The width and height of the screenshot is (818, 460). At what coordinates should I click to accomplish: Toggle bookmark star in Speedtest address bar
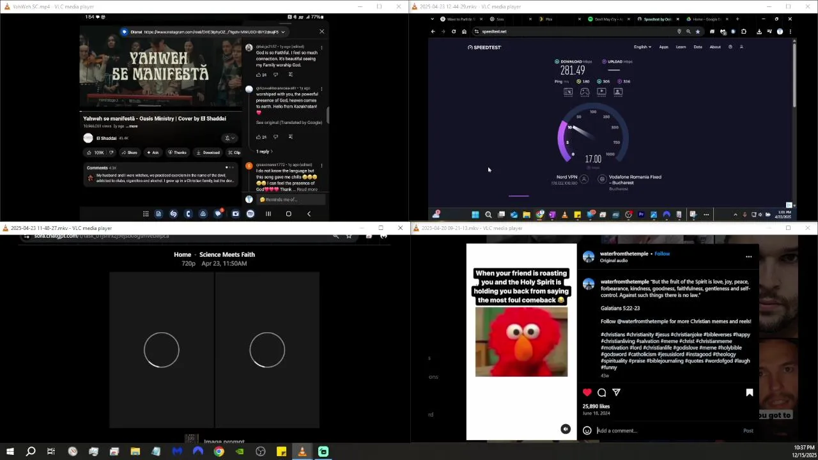click(698, 31)
